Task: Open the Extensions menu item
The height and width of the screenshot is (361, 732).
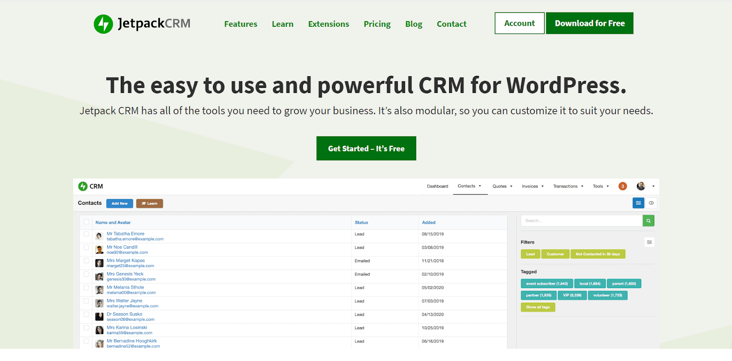Action: coord(329,24)
